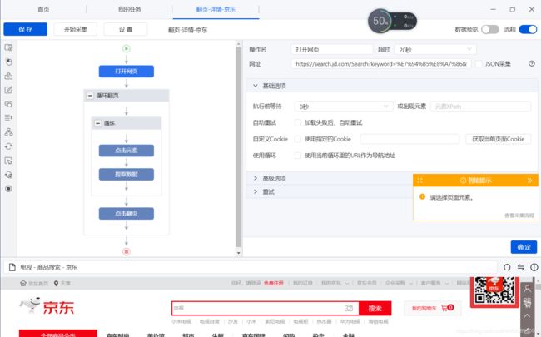Click the scroll down arrow of flowchart

coord(238,253)
